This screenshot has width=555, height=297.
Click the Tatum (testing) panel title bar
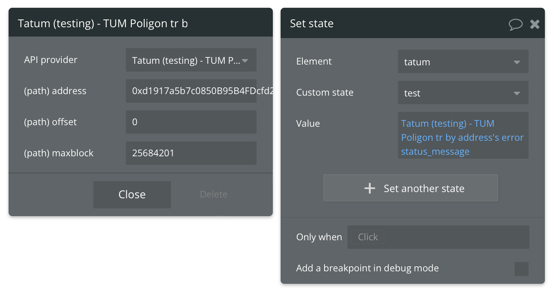point(140,23)
